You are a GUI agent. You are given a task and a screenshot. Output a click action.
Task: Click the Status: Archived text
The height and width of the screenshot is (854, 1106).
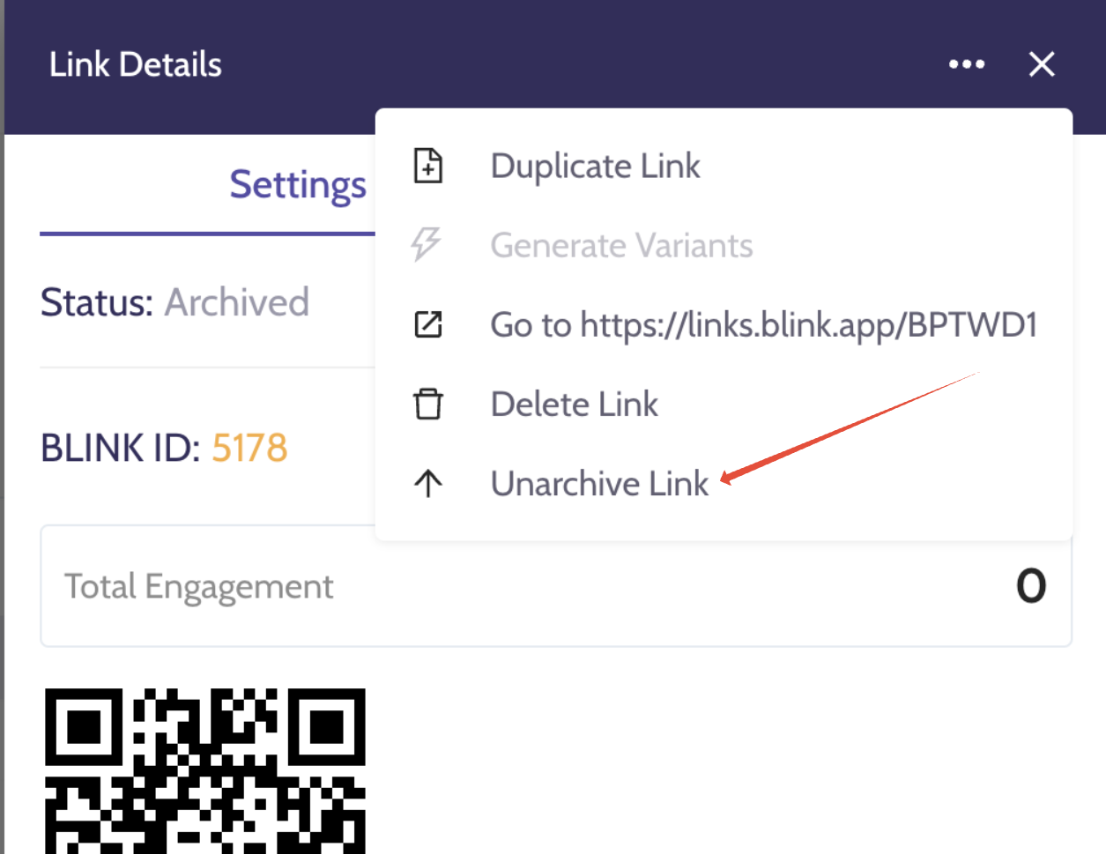(174, 302)
